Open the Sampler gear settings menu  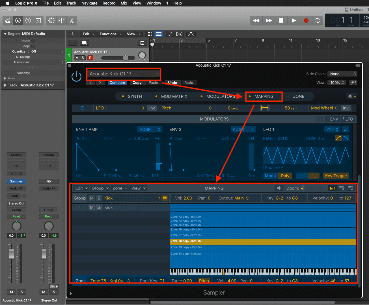point(352,96)
